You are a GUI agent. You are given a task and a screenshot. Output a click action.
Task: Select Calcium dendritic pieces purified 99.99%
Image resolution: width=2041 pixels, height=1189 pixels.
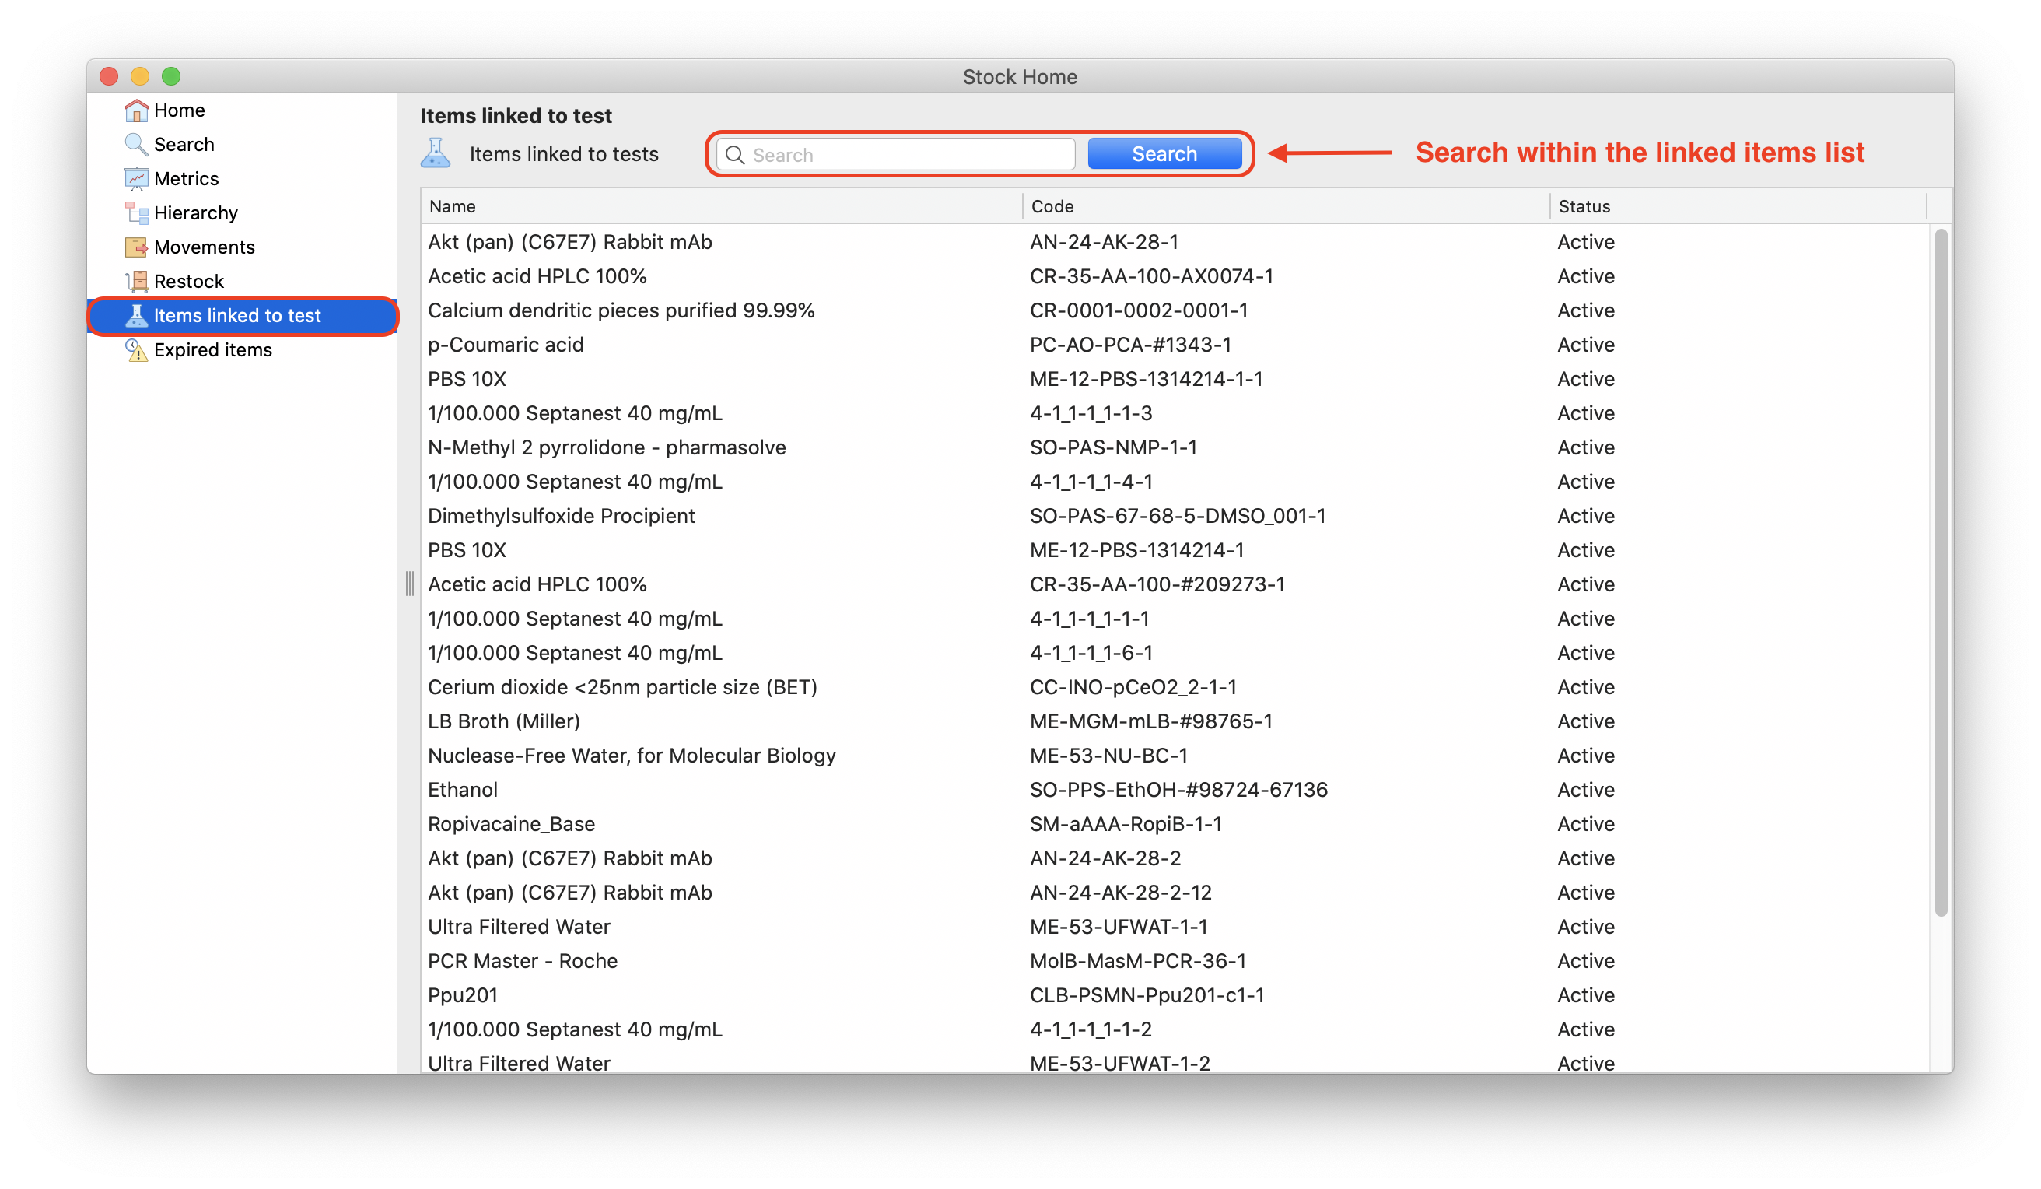coord(1175,310)
